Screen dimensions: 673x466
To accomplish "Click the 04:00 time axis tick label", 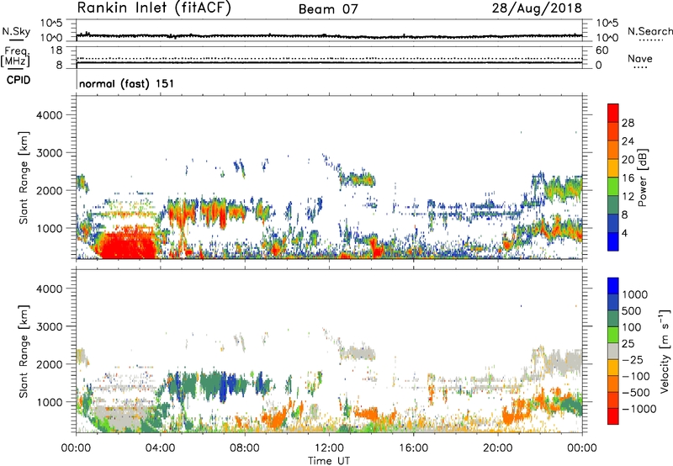I will tap(160, 448).
